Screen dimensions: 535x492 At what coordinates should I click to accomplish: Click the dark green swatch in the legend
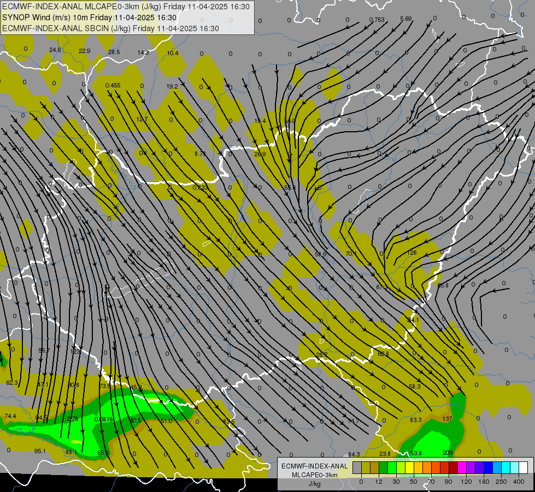click(383, 467)
